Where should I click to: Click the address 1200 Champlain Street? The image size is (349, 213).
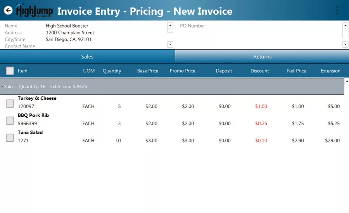70,33
